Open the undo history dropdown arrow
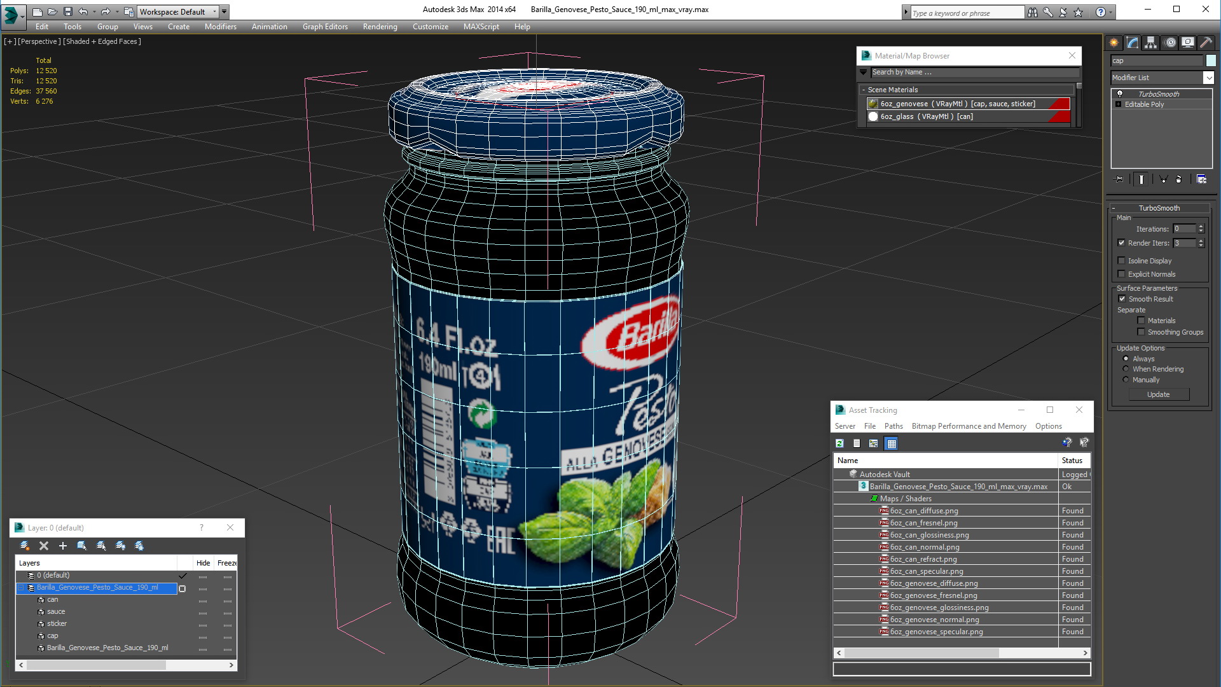Viewport: 1221px width, 687px height. point(94,11)
